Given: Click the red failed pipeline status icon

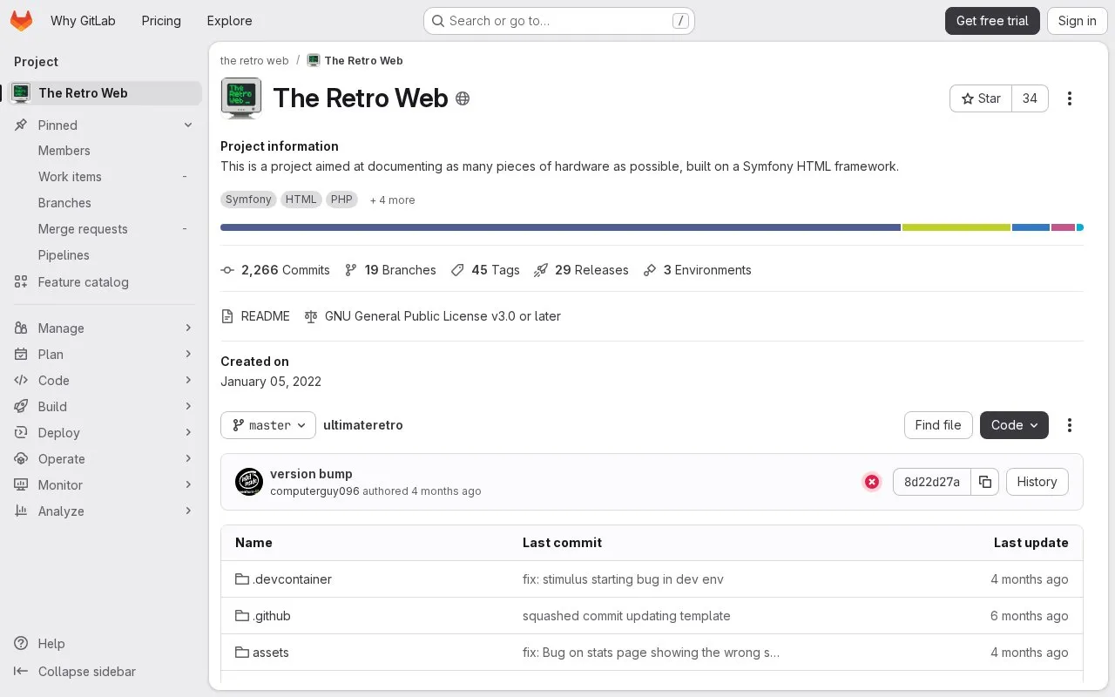Looking at the screenshot, I should tap(872, 482).
